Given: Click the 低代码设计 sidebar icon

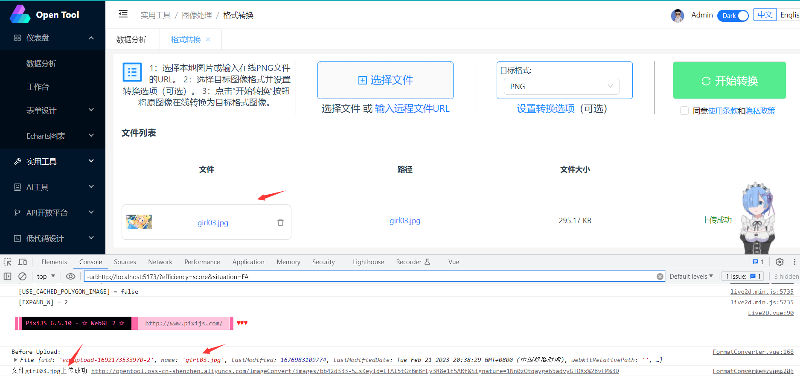Looking at the screenshot, I should tap(17, 238).
